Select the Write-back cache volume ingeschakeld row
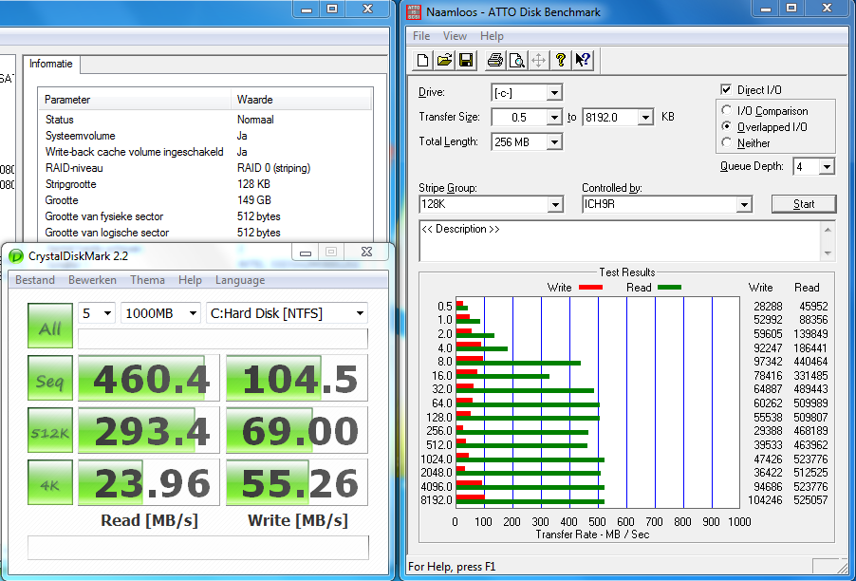This screenshot has height=581, width=856. (205, 152)
